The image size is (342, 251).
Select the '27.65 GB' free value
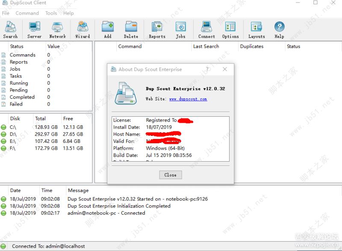coord(73,134)
